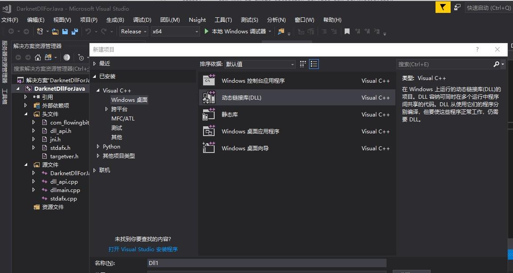Click the Bookmark toolbar icon
The height and width of the screenshot is (273, 513).
[347, 32]
